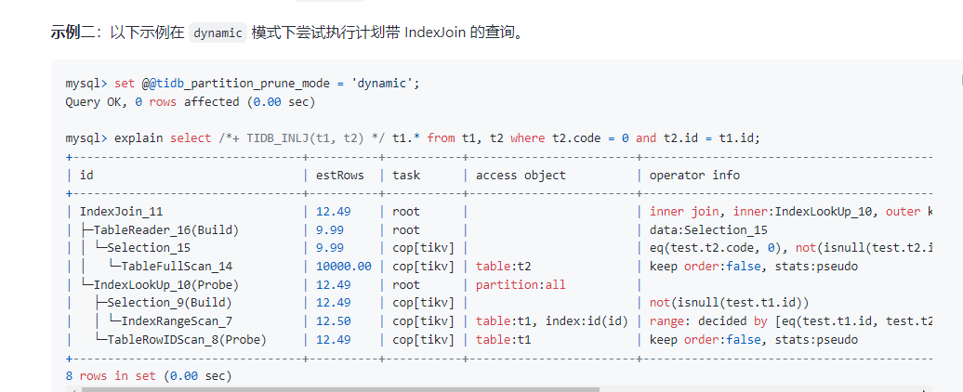Click the access object table:t1, index:id(id)
The image size is (963, 392).
click(x=552, y=320)
